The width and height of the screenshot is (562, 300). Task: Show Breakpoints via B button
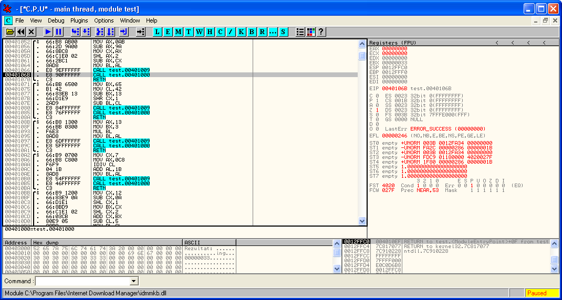click(x=252, y=32)
